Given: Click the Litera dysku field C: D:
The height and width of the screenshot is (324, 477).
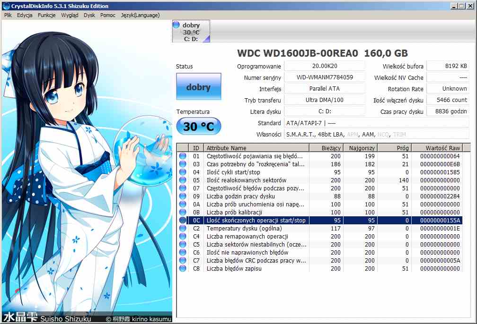Looking at the screenshot, I should (325, 111).
